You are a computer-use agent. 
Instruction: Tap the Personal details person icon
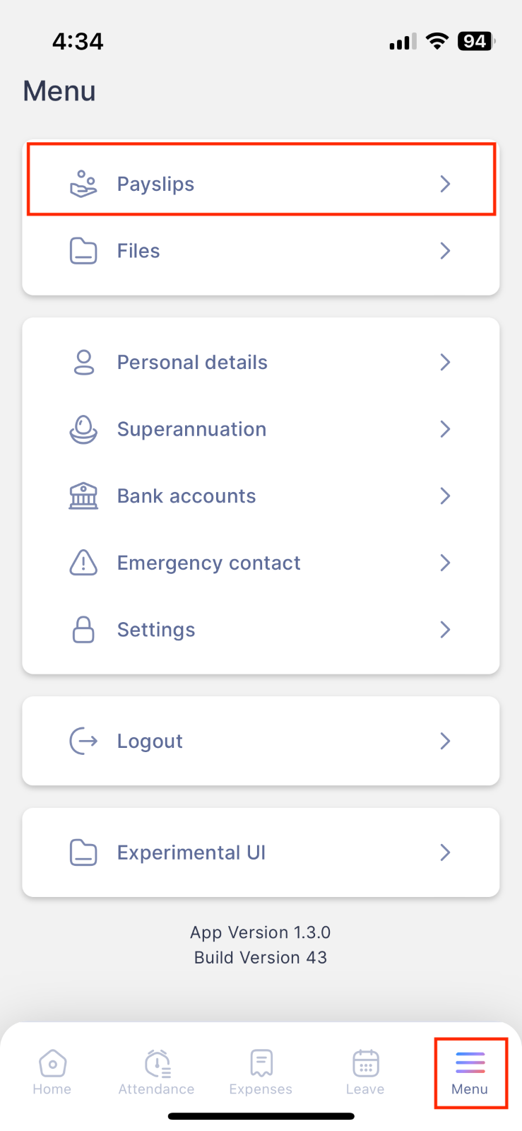83,363
